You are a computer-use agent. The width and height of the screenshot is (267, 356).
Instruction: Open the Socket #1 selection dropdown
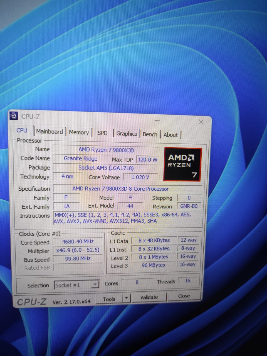click(x=76, y=285)
